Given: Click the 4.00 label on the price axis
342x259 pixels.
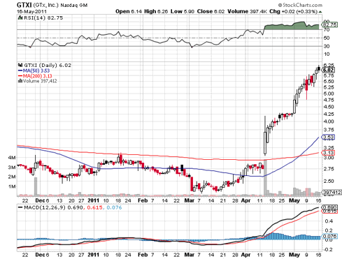Looking at the screenshot, I should 329,121.
